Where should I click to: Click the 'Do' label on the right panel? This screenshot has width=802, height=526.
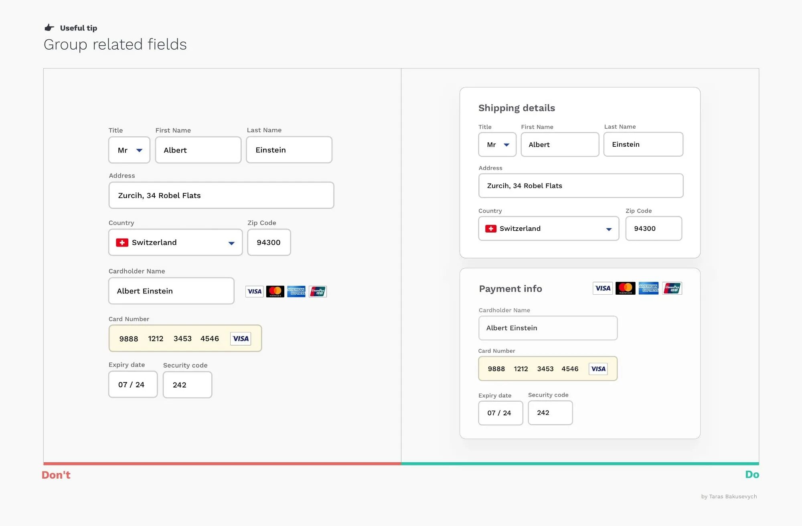click(x=751, y=474)
